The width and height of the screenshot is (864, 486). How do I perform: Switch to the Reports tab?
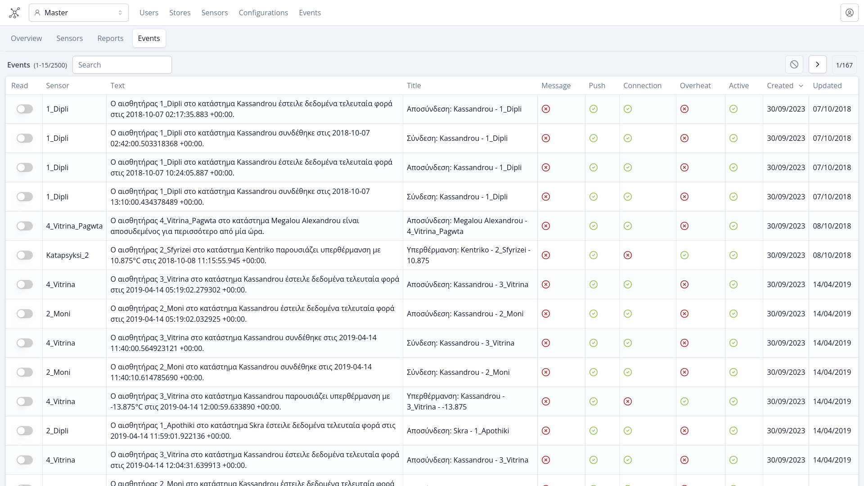tap(110, 38)
